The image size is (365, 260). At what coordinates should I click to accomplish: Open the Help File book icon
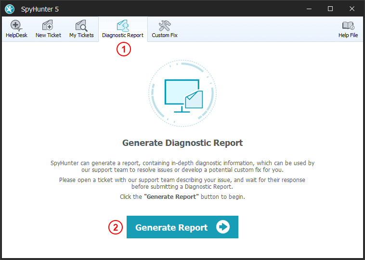coord(348,26)
